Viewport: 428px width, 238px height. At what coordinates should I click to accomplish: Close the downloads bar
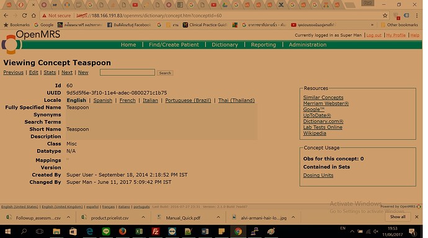(417, 217)
